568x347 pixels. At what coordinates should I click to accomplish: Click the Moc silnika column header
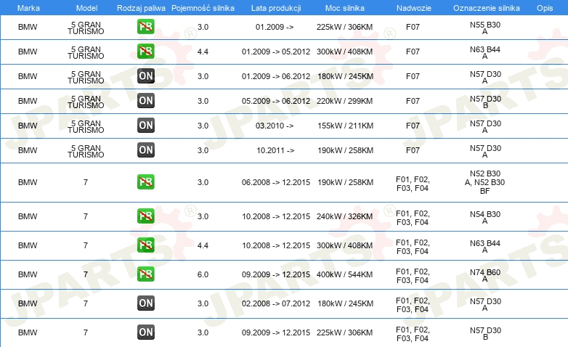345,8
